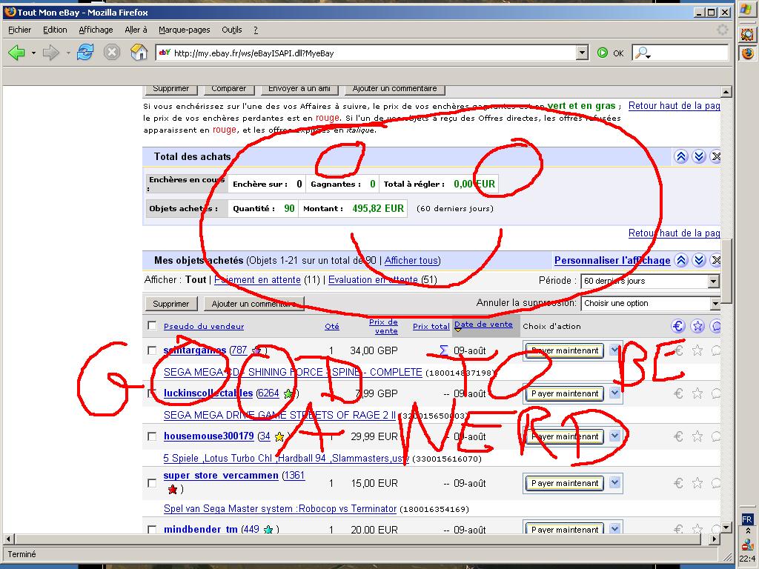Screen dimensions: 759x569
Task: Sort by Pseudo du vendeur column
Action: pyautogui.click(x=204, y=327)
